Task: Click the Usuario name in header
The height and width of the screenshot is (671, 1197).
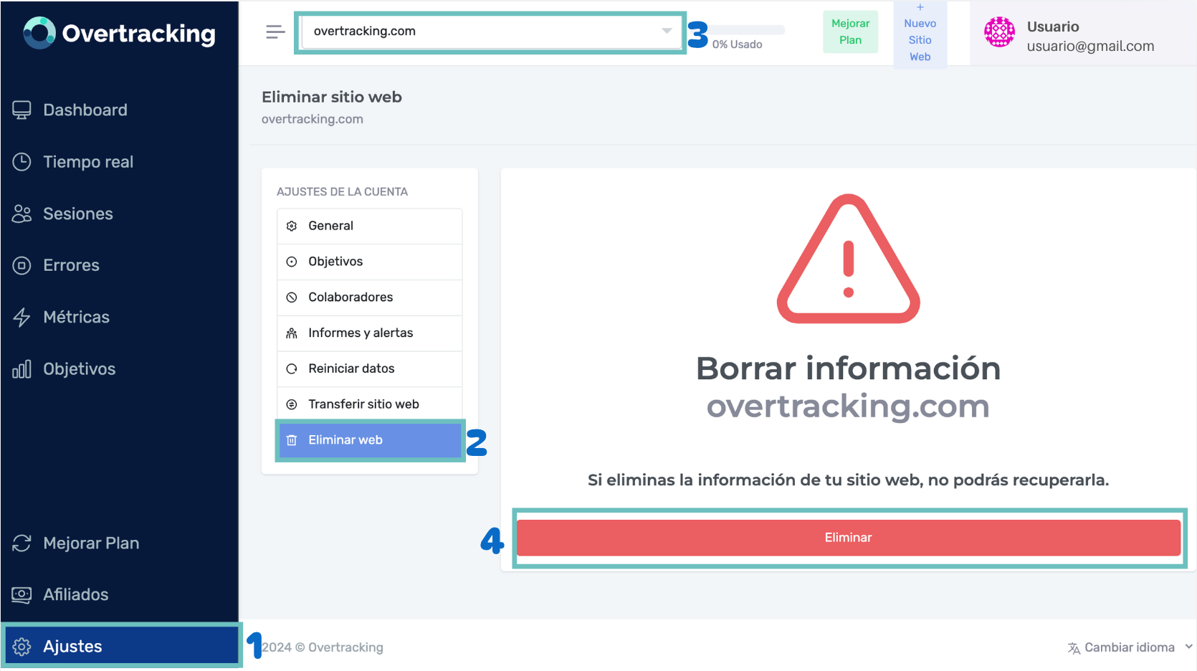Action: (1053, 27)
